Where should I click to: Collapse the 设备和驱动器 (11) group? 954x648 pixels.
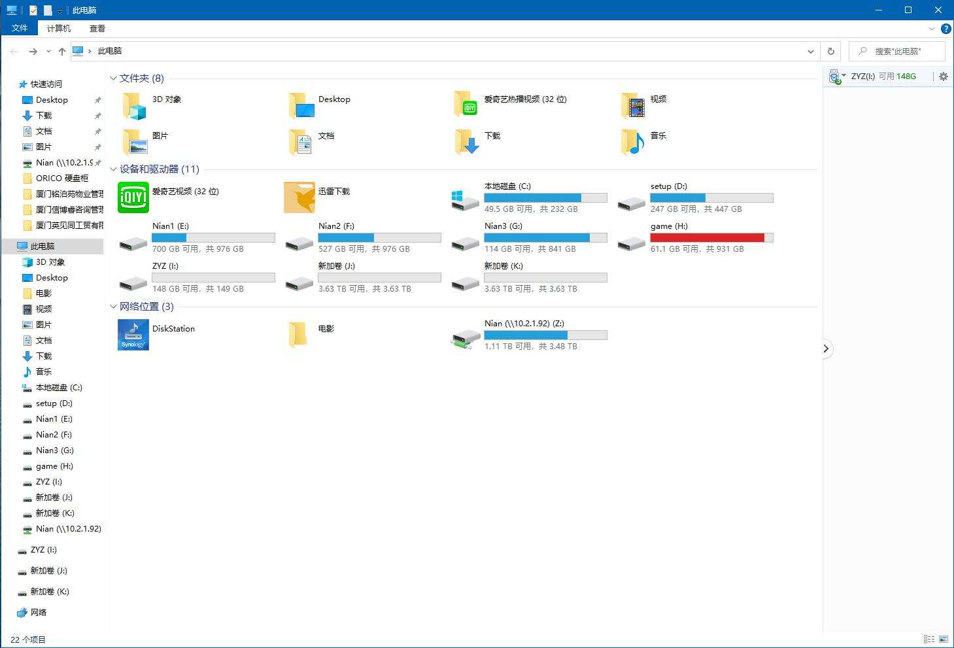[113, 169]
